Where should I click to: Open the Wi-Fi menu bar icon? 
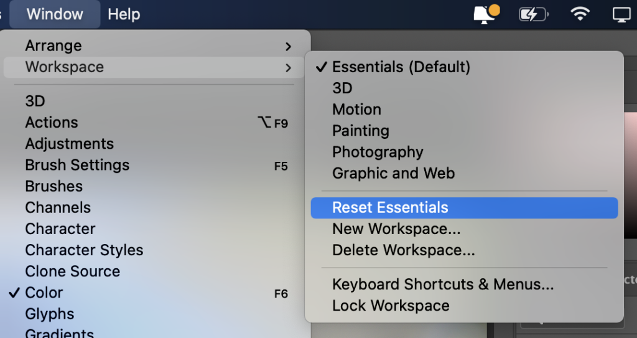pyautogui.click(x=580, y=14)
